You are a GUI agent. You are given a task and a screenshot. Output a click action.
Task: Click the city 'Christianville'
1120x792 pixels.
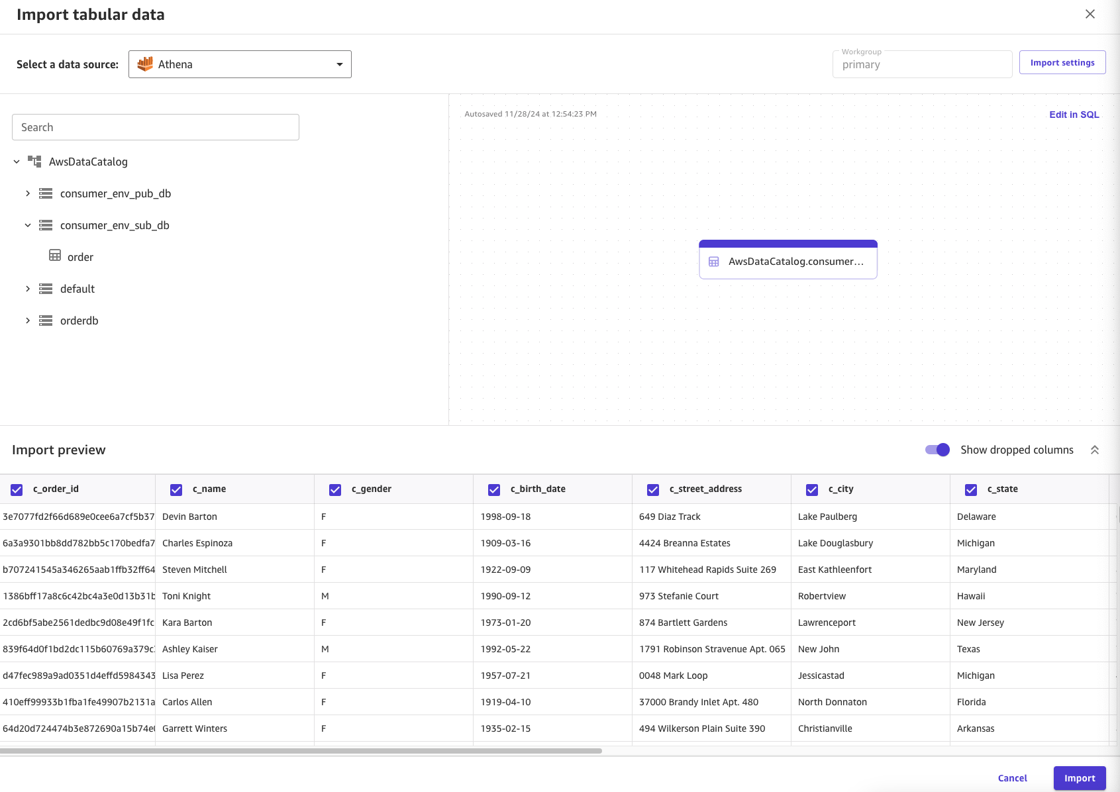tap(825, 728)
